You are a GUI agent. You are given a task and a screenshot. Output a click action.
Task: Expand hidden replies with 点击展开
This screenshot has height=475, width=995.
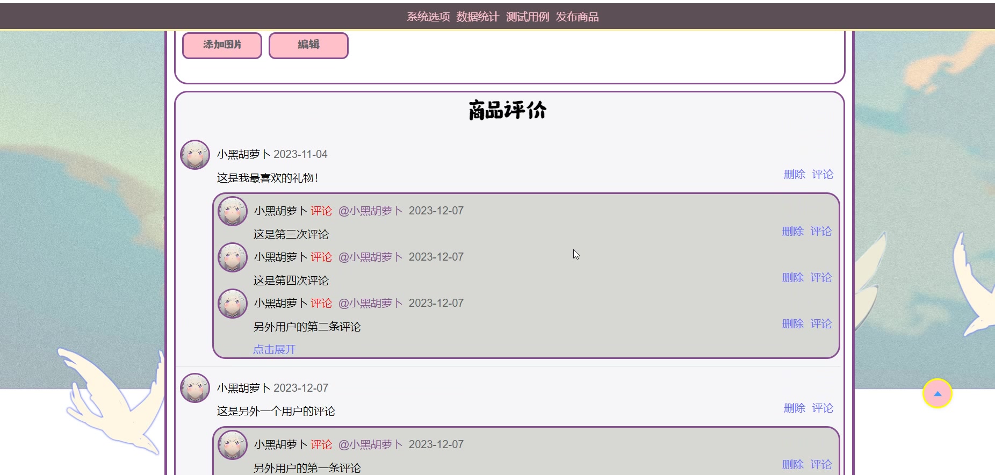pyautogui.click(x=275, y=349)
